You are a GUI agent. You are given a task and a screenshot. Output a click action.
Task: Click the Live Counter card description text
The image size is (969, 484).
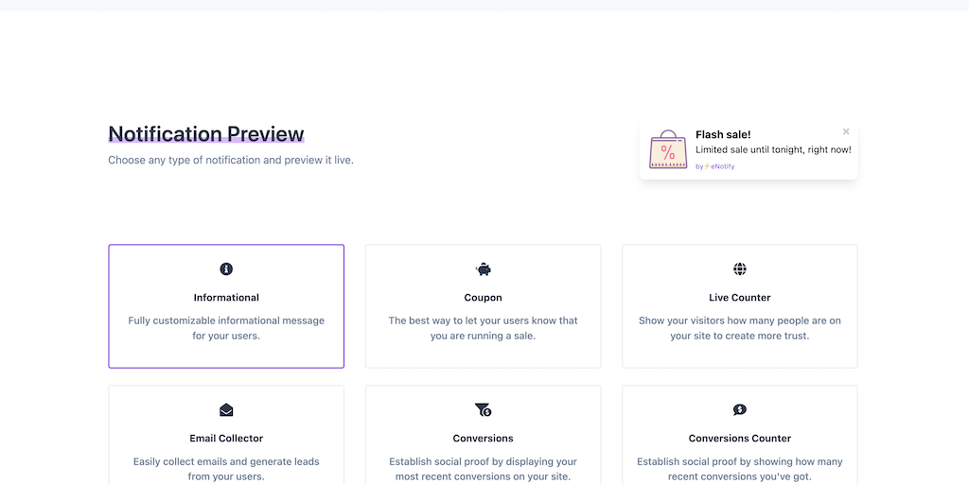coord(740,328)
